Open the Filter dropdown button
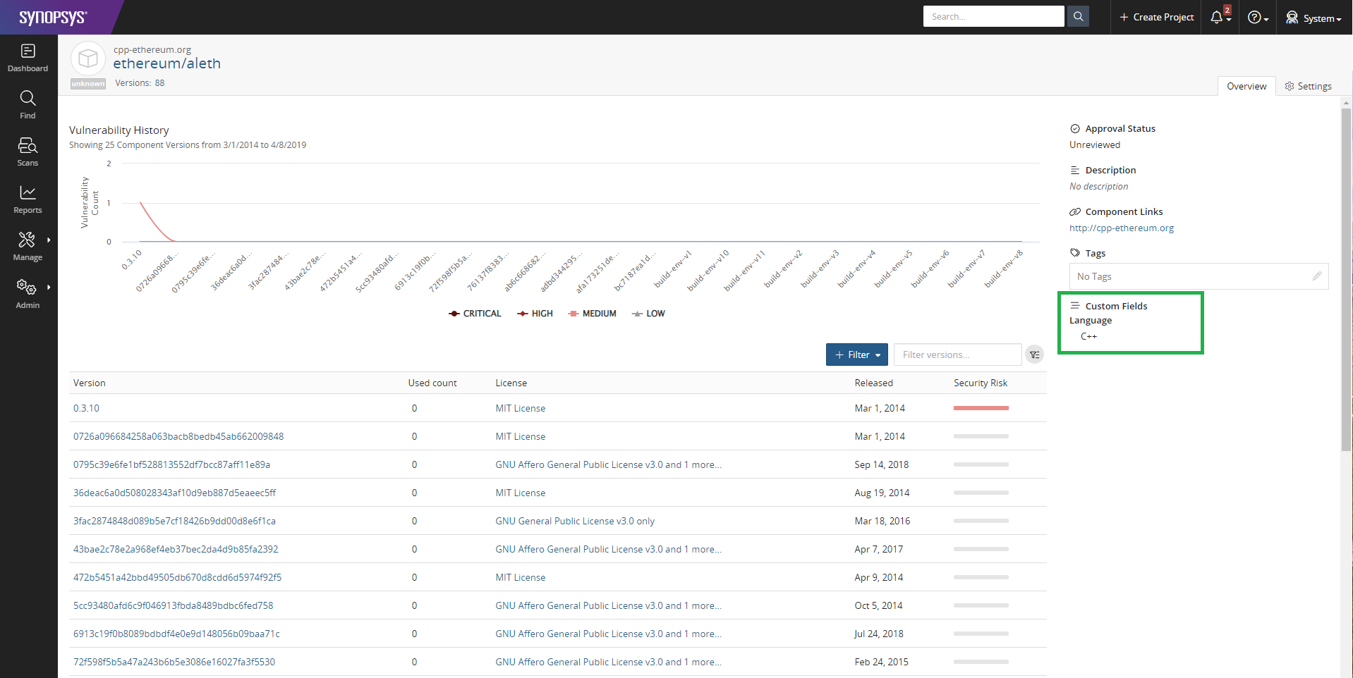1353x678 pixels. [856, 355]
